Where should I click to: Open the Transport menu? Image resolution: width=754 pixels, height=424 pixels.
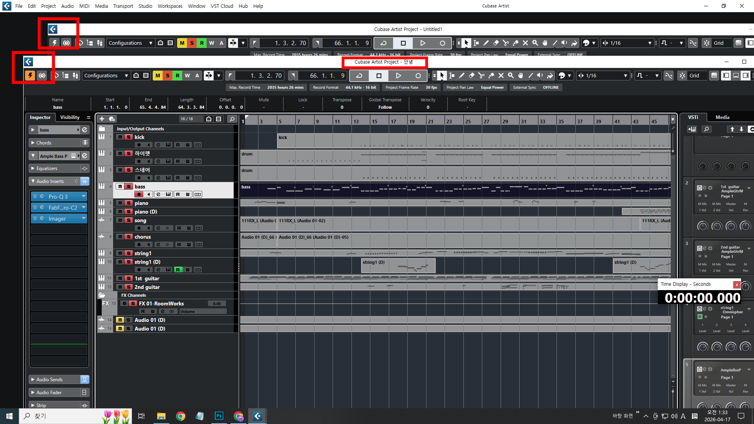(x=123, y=6)
